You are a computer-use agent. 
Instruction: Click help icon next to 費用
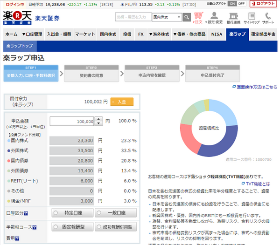[17, 238]
